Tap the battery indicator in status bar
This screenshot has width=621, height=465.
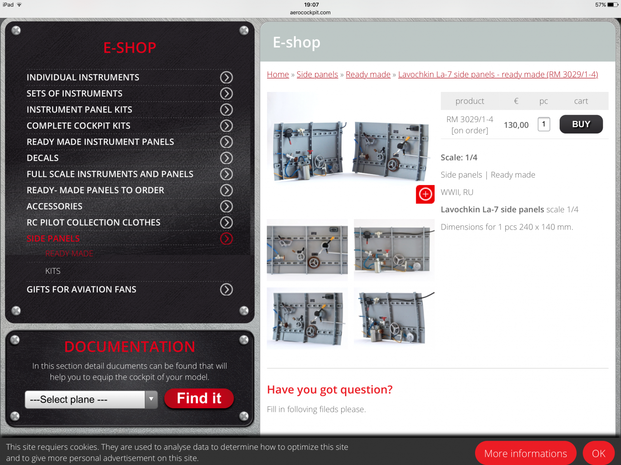[613, 5]
